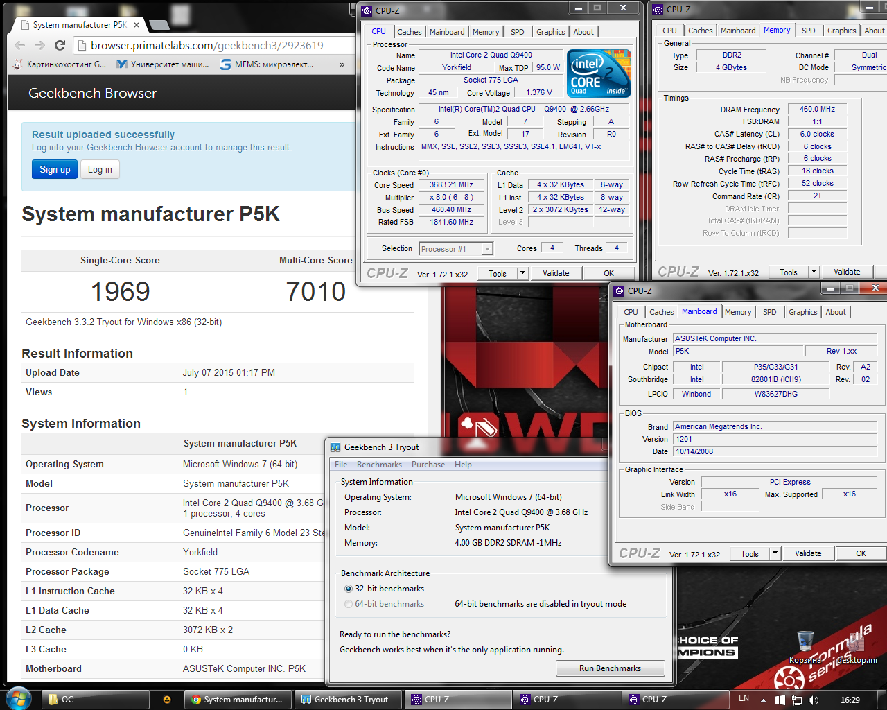The image size is (887, 710).
Task: Open the Geekbench Purchase menu
Action: point(428,465)
